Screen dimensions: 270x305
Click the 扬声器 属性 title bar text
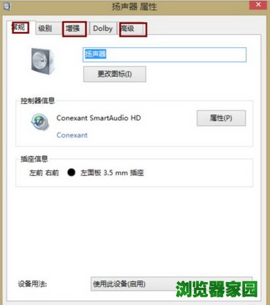(134, 7)
